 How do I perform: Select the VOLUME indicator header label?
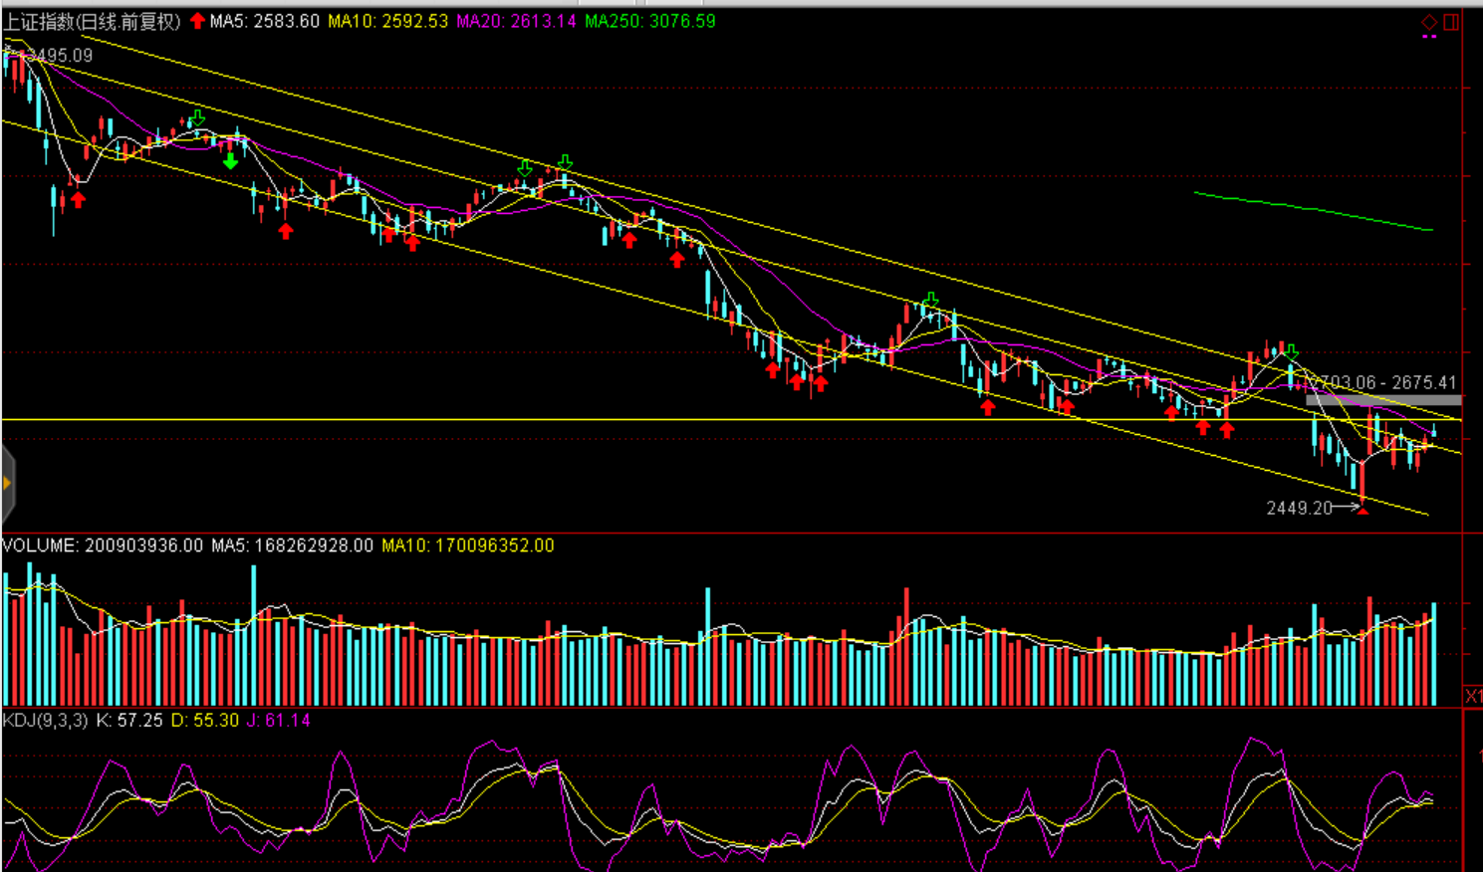pos(40,545)
